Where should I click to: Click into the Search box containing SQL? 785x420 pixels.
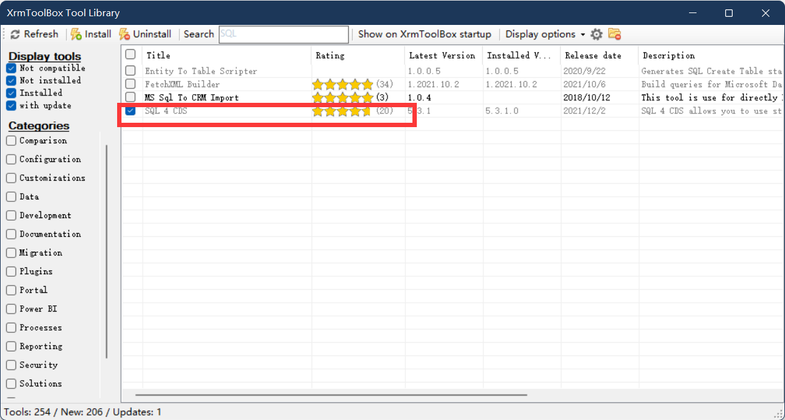283,34
